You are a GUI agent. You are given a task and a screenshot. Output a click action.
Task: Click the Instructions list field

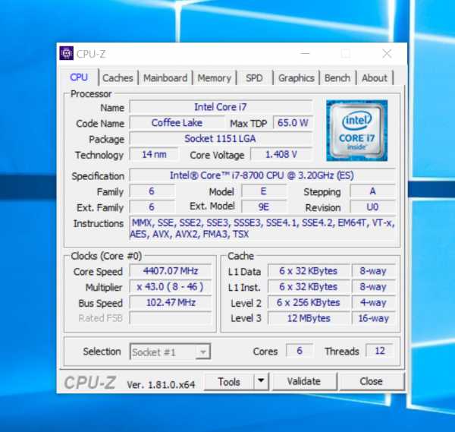pyautogui.click(x=262, y=229)
